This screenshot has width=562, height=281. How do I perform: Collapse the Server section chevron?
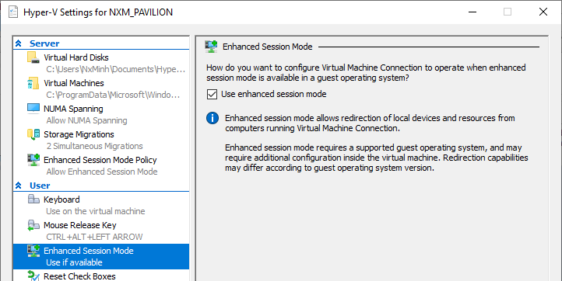click(19, 43)
